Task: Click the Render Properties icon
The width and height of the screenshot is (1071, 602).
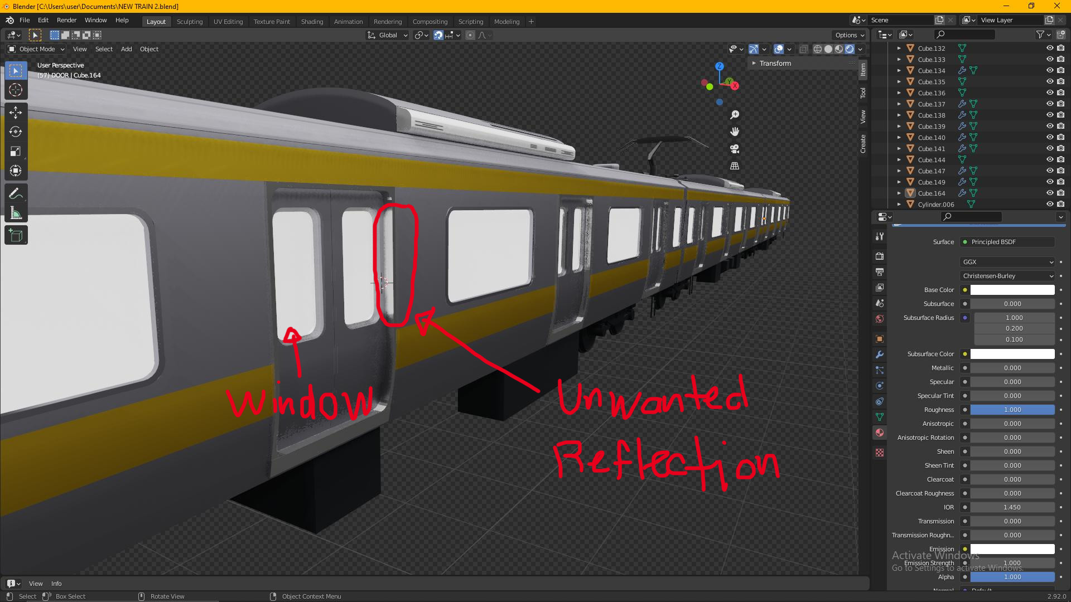Action: coord(880,255)
